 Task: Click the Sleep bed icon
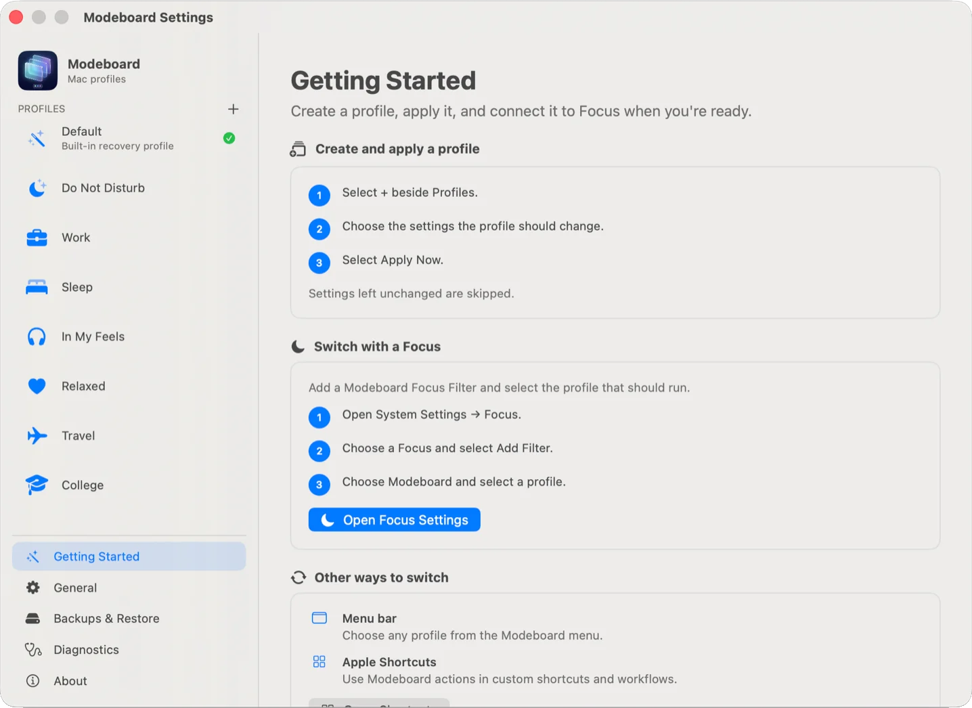point(37,287)
